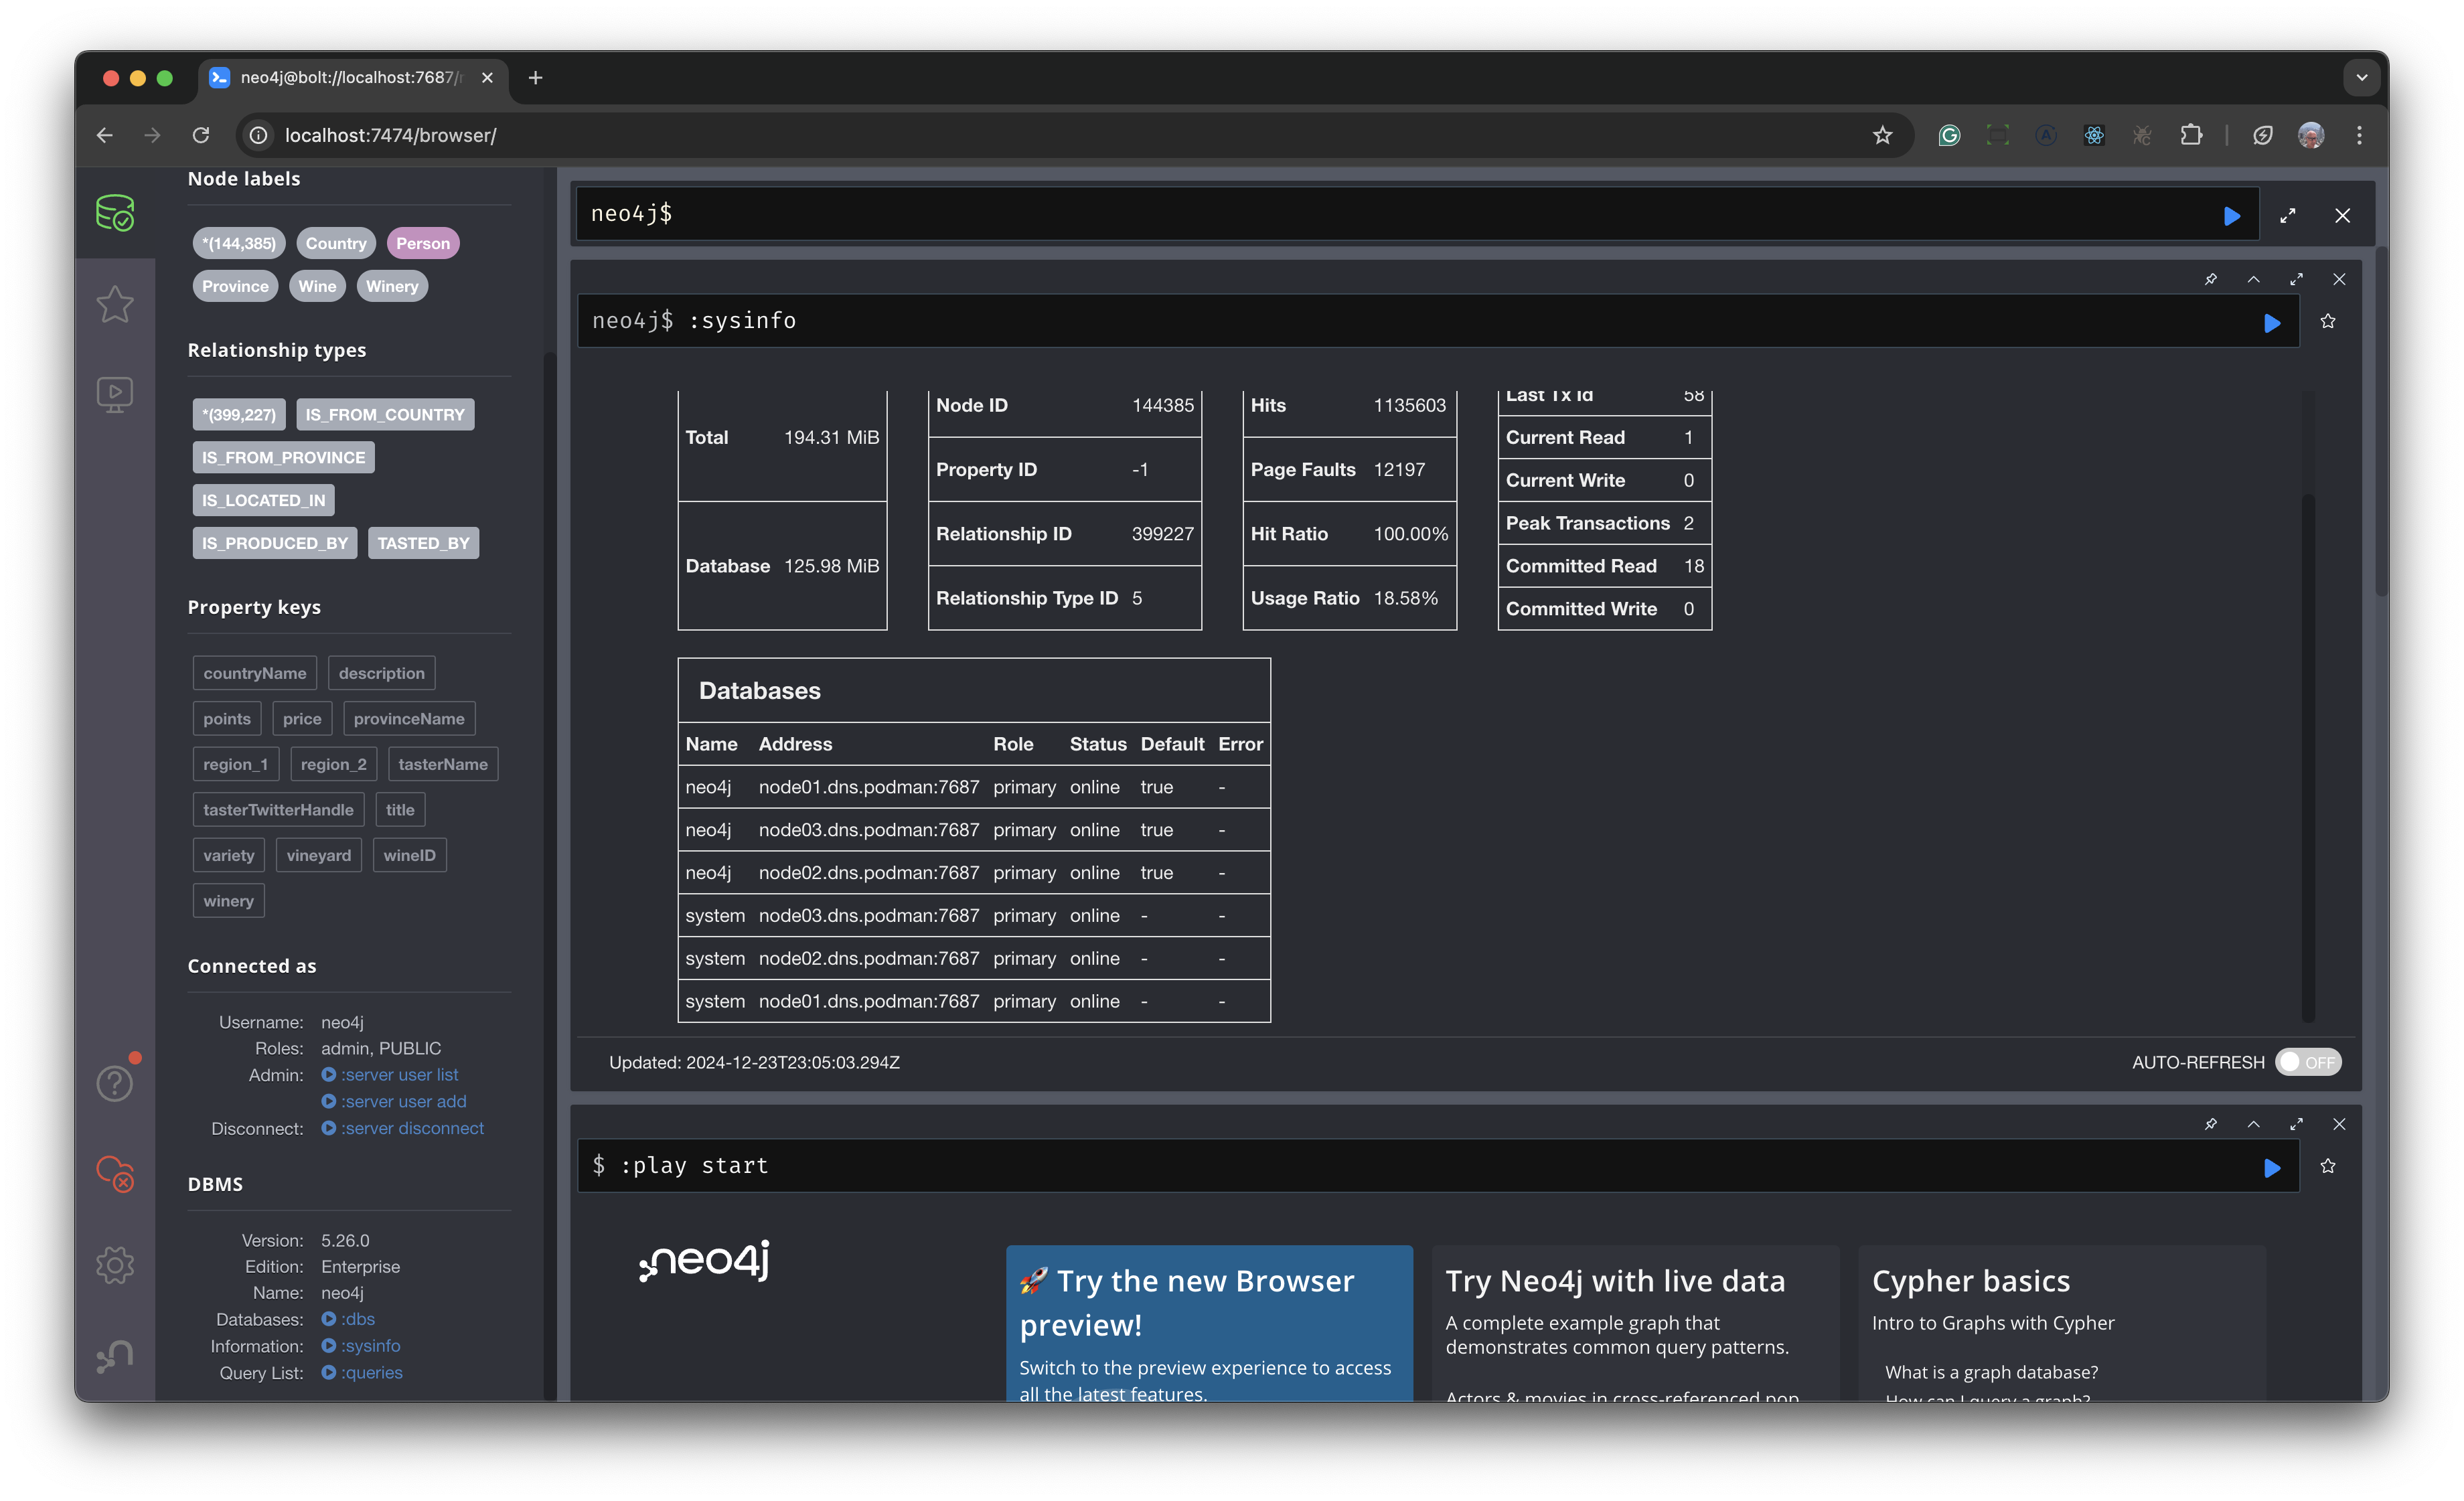
Task: Select the countryName property key
Action: tap(254, 673)
